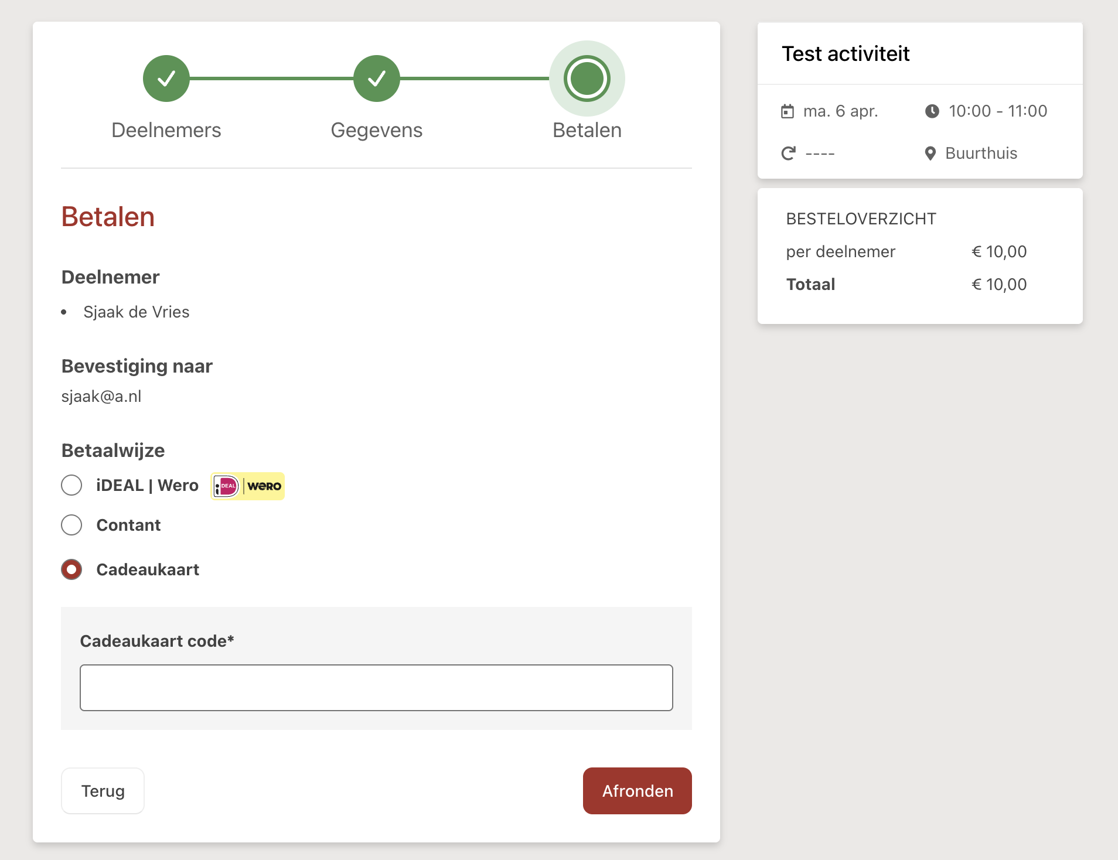Go to the Deelnemers step label
Image resolution: width=1118 pixels, height=860 pixels.
(x=166, y=130)
